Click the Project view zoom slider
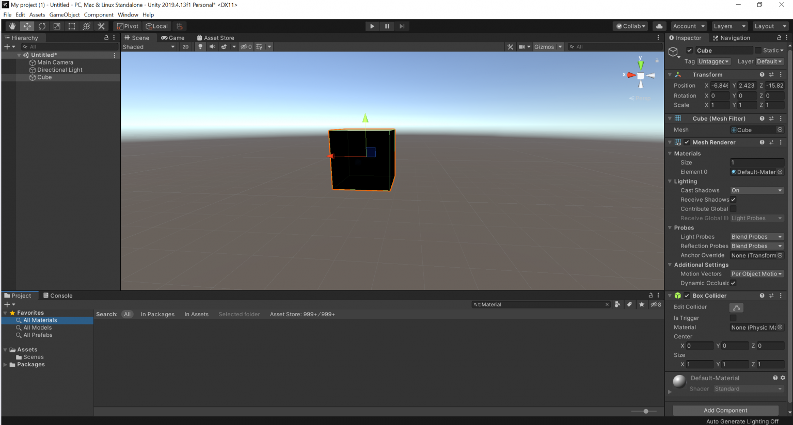This screenshot has height=425, width=793. (x=645, y=411)
